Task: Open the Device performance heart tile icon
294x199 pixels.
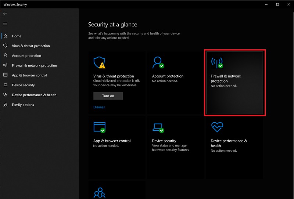Action: pos(216,127)
